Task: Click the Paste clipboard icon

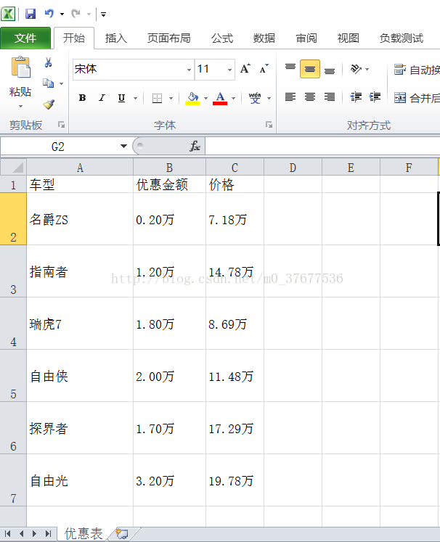Action: point(21,67)
